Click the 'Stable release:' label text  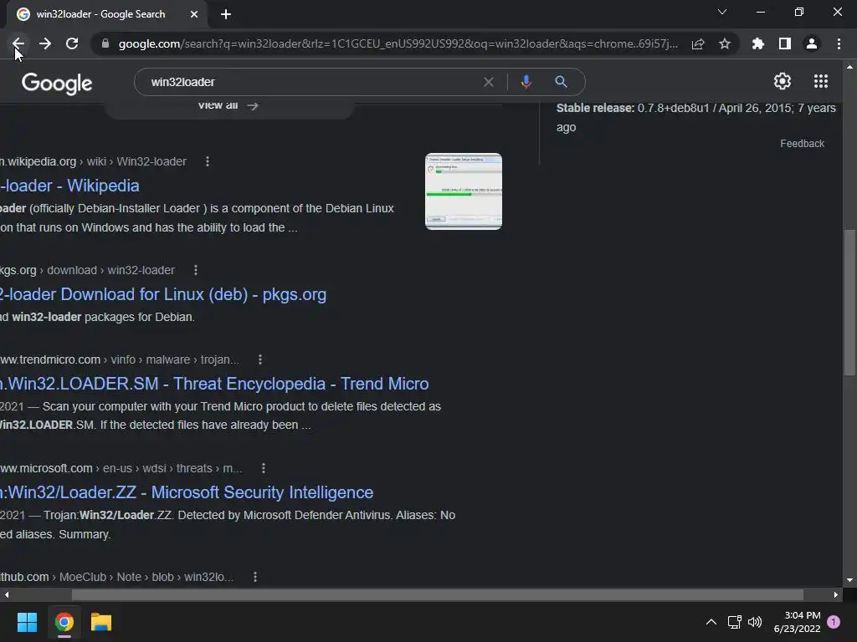(x=595, y=108)
